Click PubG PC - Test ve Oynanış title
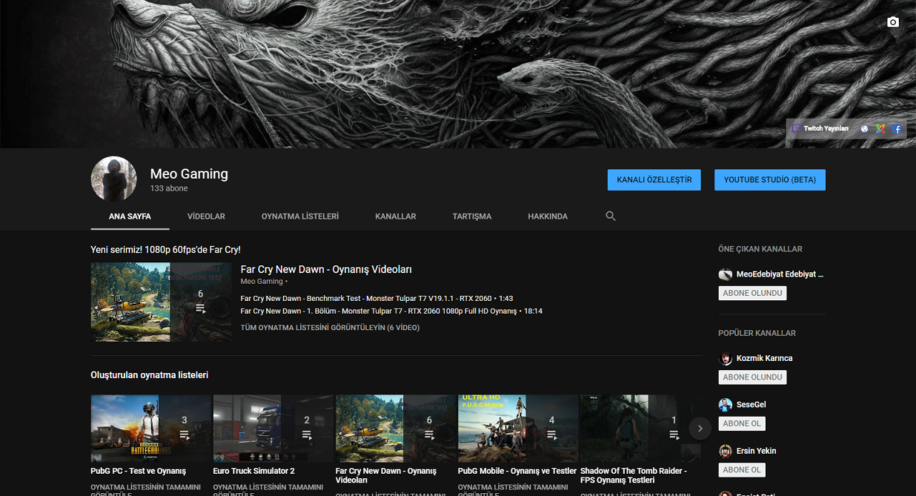This screenshot has width=916, height=496. tap(138, 471)
